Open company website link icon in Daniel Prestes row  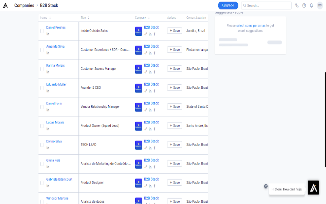click(x=146, y=34)
